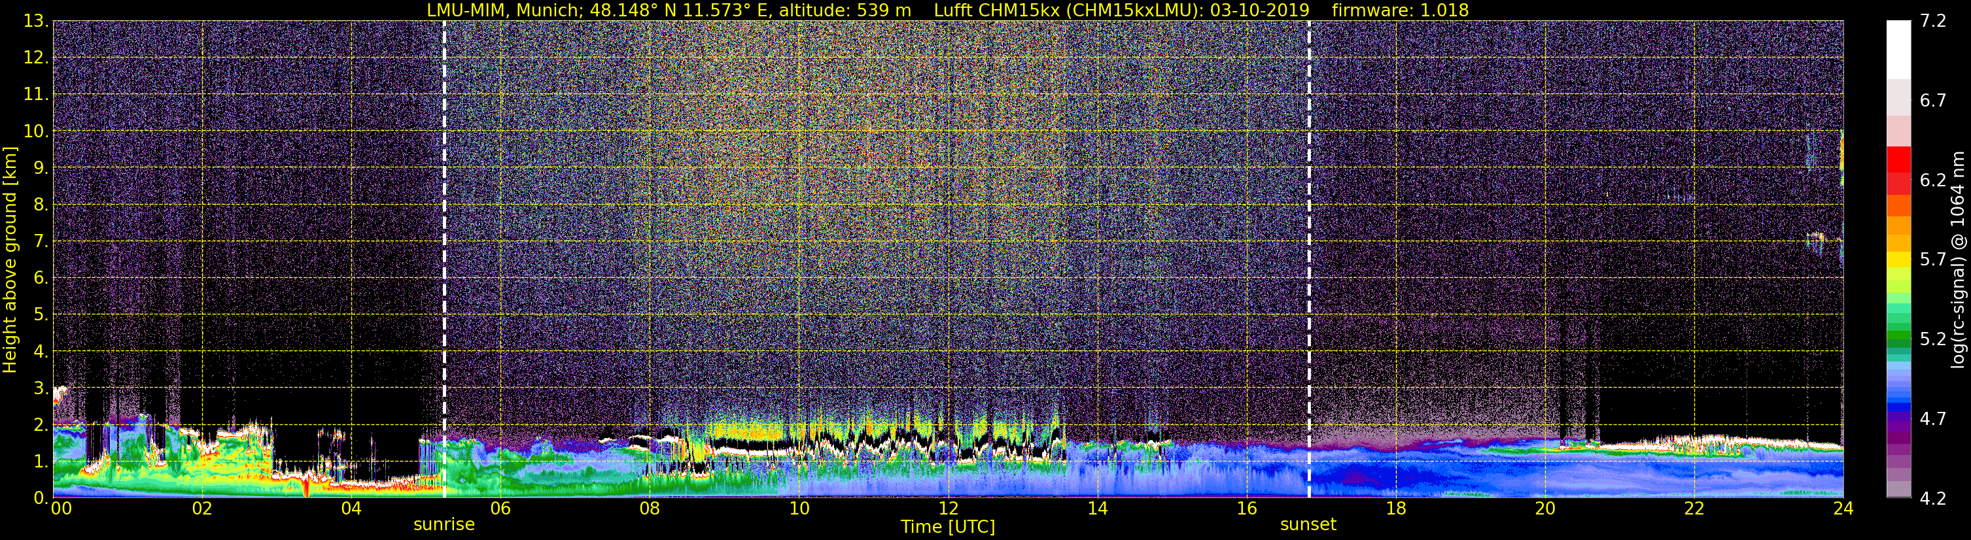Click the white dashed sunrise marker line
1971x540 pixels.
(444, 260)
